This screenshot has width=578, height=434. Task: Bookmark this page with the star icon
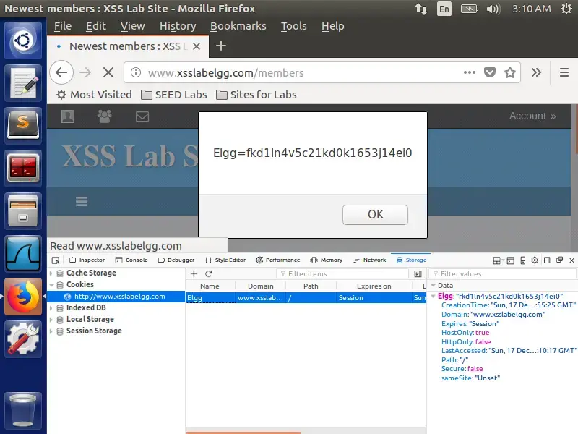click(x=510, y=72)
